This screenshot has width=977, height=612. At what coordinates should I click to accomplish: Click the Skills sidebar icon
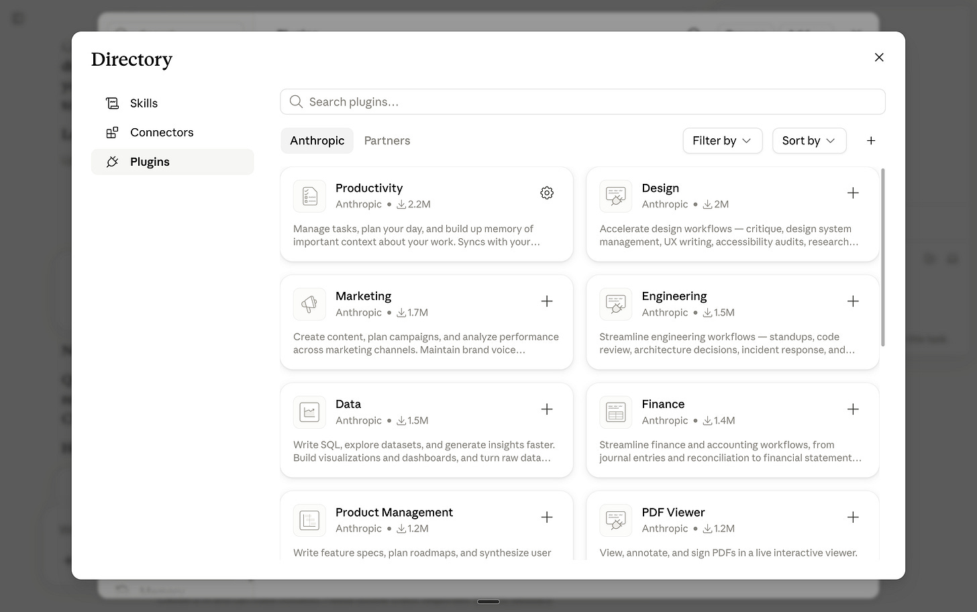click(112, 103)
